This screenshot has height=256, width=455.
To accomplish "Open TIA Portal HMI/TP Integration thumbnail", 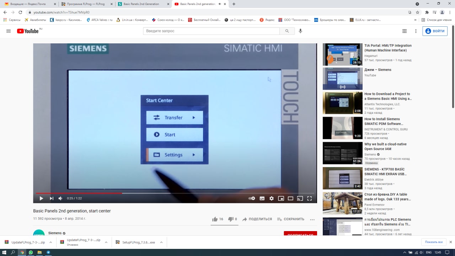I will pos(343,54).
